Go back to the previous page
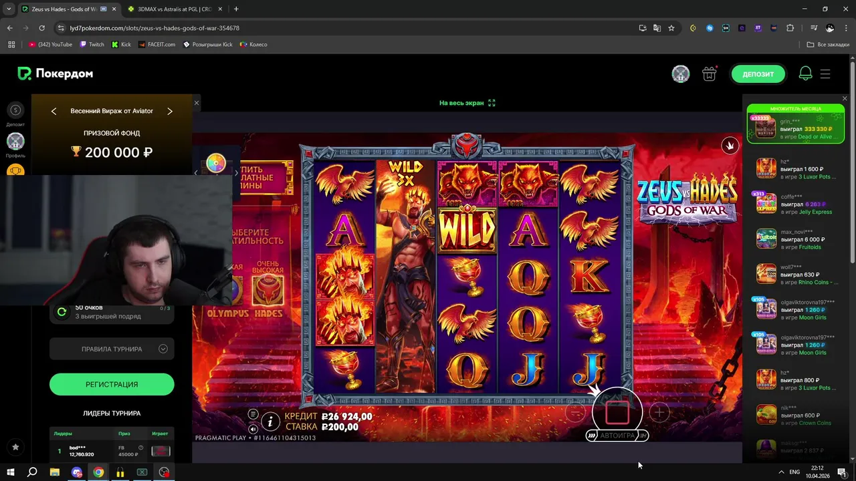856x481 pixels. [x=9, y=28]
